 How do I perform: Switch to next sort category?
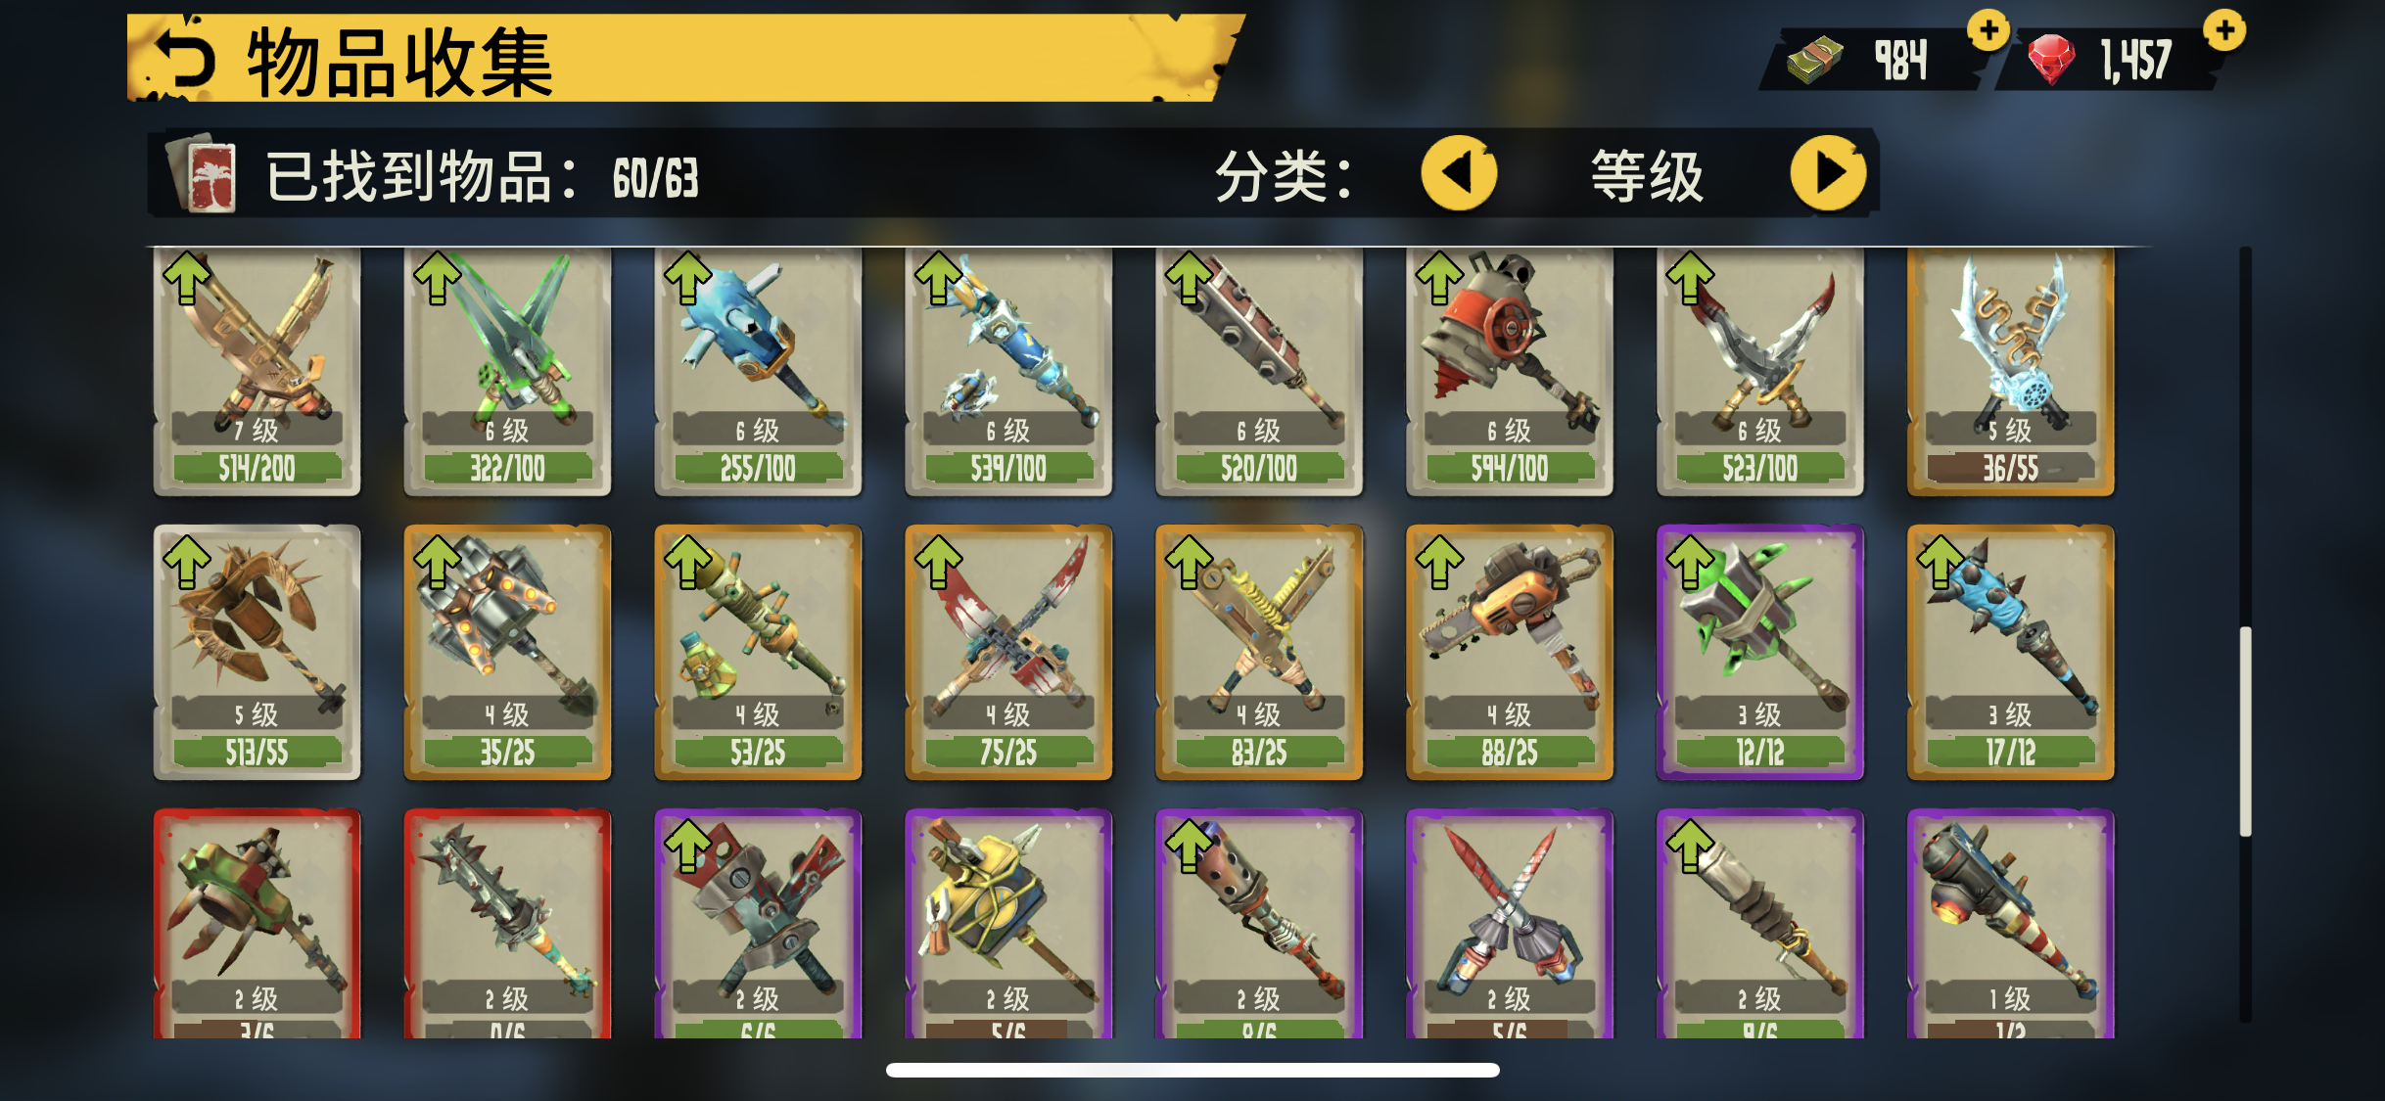(x=1828, y=173)
